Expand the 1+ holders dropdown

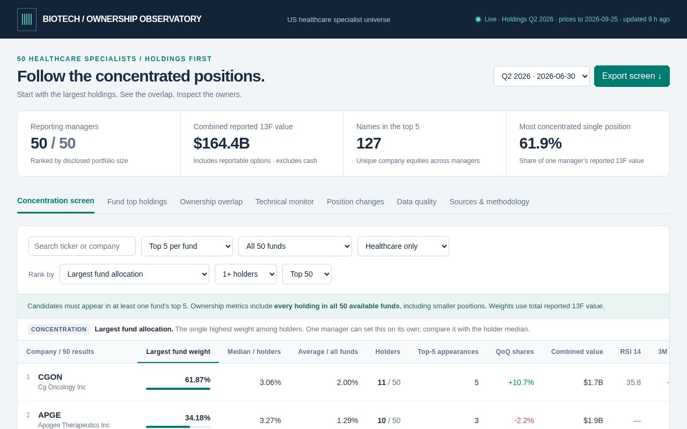click(246, 274)
